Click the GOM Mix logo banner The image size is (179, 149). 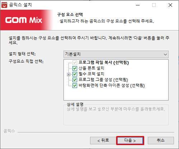(x=26, y=20)
